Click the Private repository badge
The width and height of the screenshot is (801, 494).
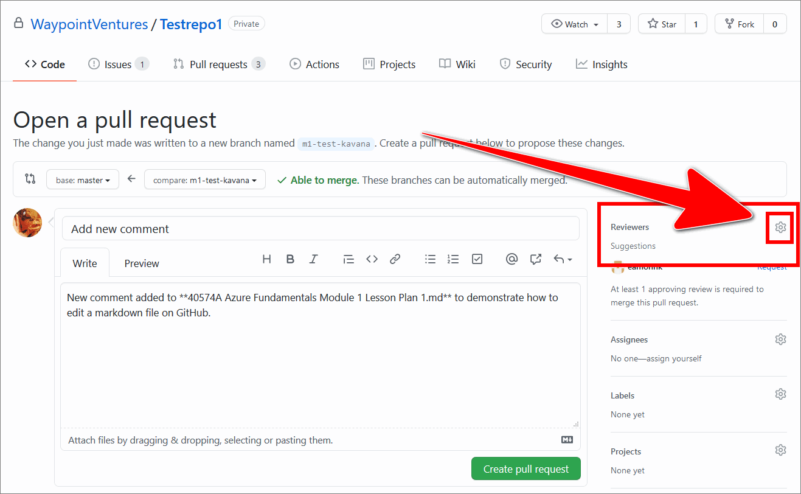coord(246,24)
